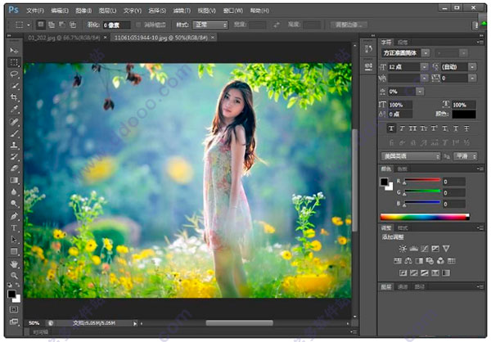The width and height of the screenshot is (491, 342).
Task: Select the History Brush tool
Action: 14,156
